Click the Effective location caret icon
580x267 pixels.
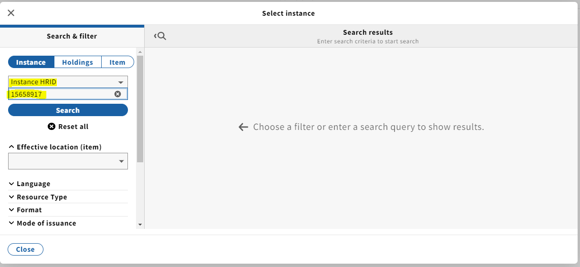(11, 147)
